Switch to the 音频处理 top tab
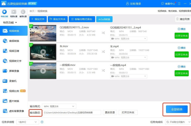Image resolution: width=191 pixels, height=126 pixels. click(23, 13)
